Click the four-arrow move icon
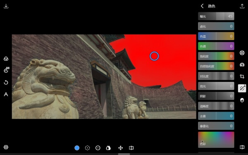 (x=121, y=148)
